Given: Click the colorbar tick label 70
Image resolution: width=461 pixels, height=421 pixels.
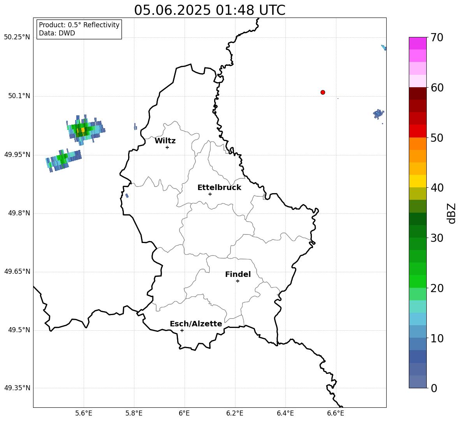Looking at the screenshot, I should click(x=437, y=37).
